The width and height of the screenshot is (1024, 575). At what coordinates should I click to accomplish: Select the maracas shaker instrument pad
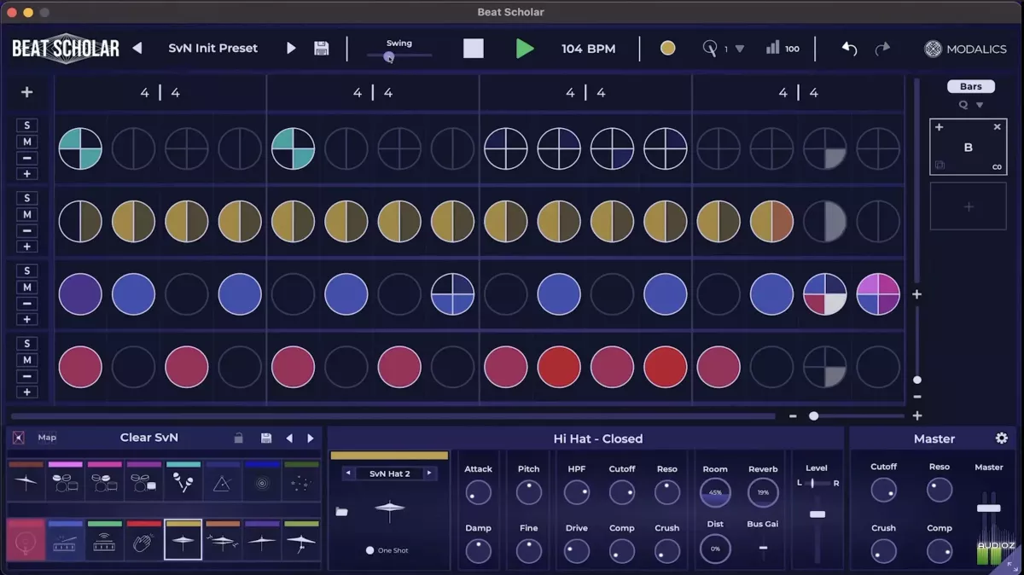click(183, 483)
